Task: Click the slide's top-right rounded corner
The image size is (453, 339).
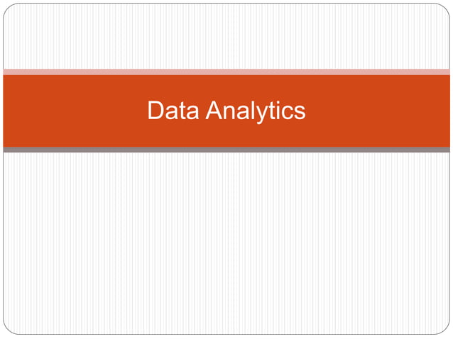Action: [x=444, y=9]
